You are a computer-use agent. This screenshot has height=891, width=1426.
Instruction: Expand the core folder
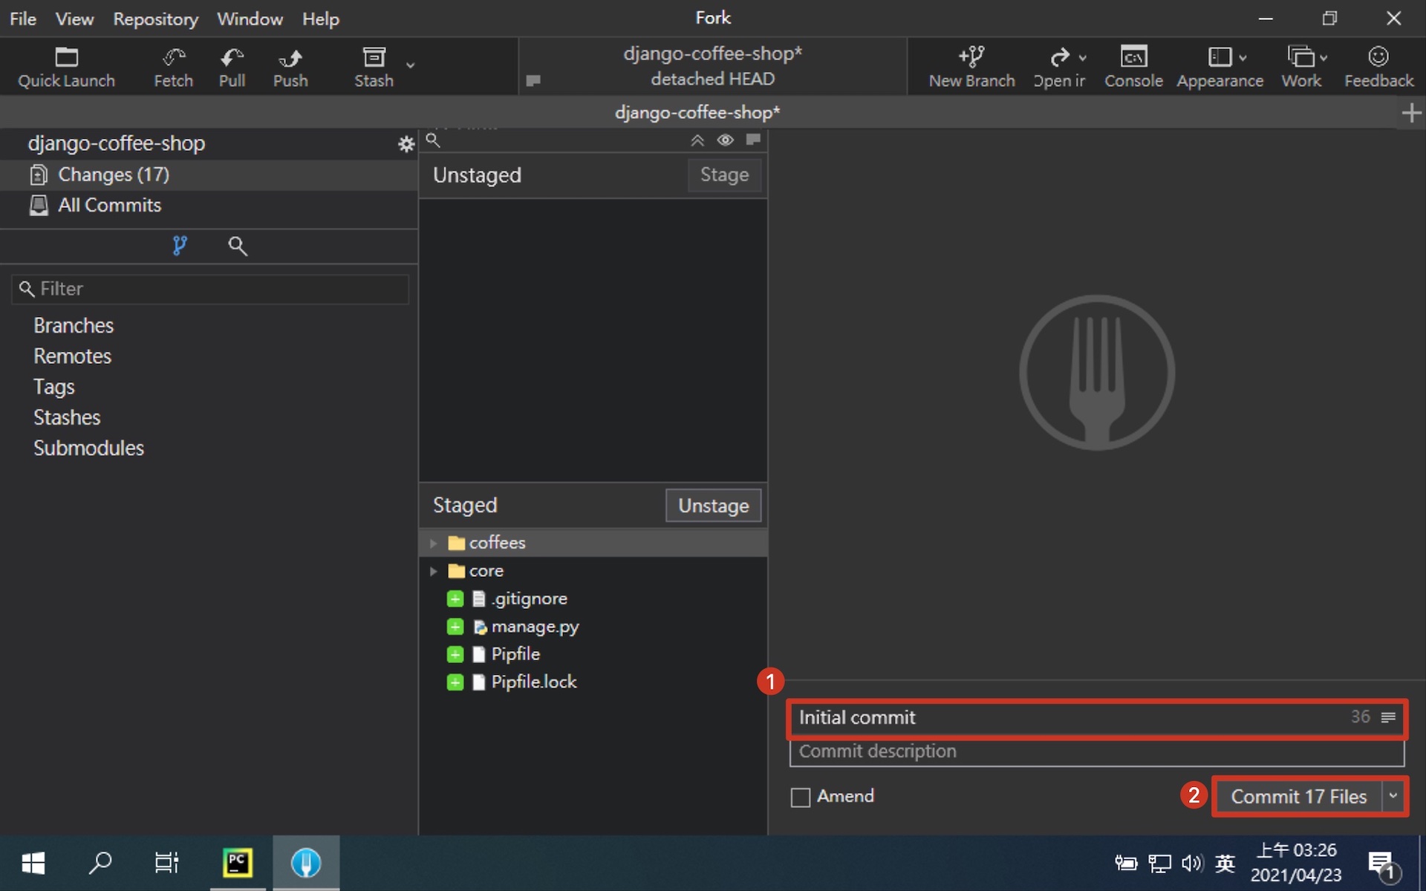433,571
